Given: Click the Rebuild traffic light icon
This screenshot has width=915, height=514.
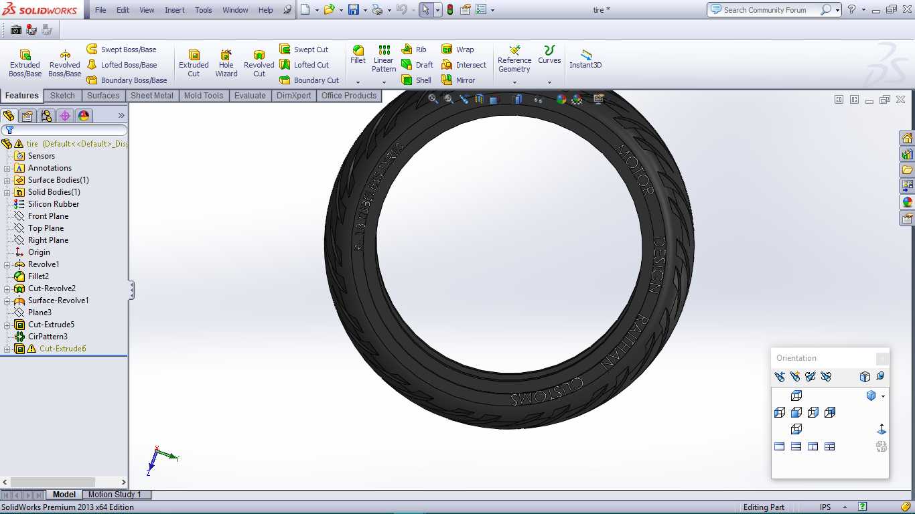Looking at the screenshot, I should tap(449, 10).
